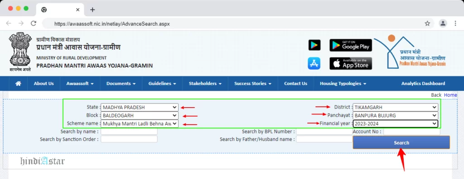Click the blue App Store icon
The height and width of the screenshot is (179, 464).
[314, 63]
